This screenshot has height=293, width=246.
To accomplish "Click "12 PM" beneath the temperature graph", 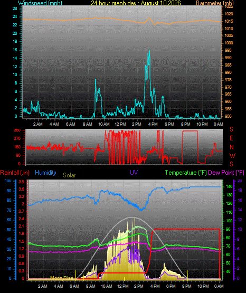I will tap(123, 286).
